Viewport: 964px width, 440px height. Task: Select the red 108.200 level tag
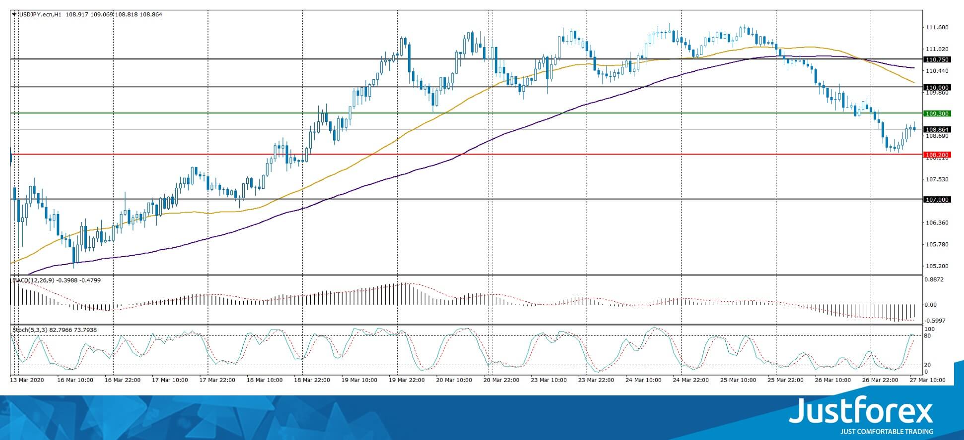click(937, 155)
